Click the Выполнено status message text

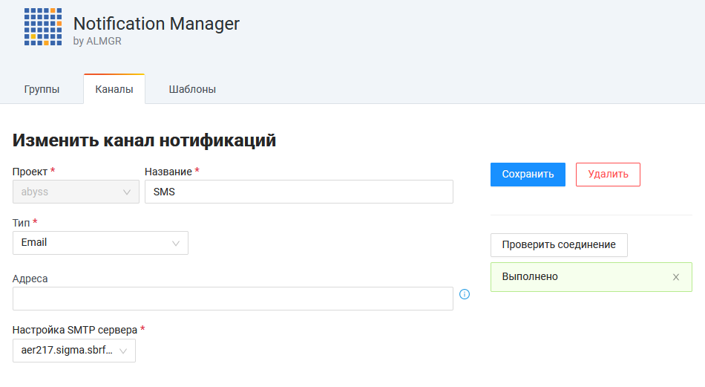coord(530,277)
